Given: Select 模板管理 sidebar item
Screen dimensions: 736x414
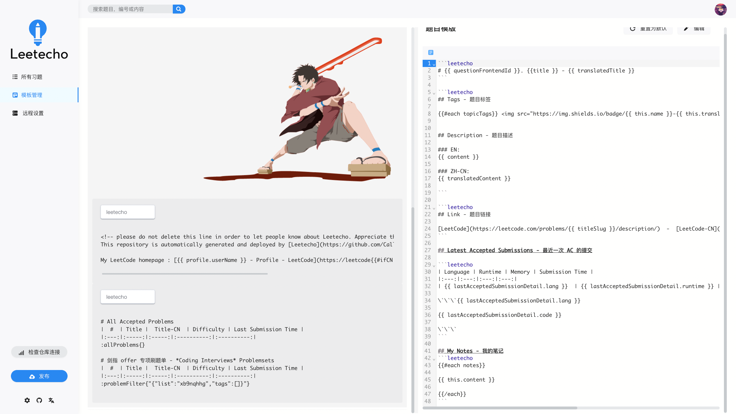Looking at the screenshot, I should pyautogui.click(x=32, y=95).
